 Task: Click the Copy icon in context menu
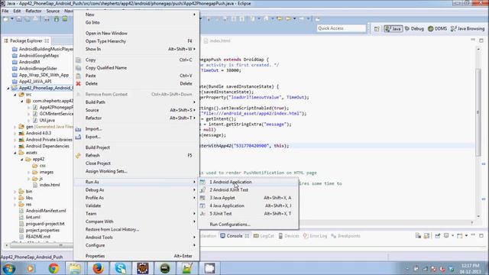78,60
